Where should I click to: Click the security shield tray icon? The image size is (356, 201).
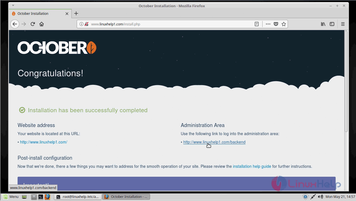[306, 197]
